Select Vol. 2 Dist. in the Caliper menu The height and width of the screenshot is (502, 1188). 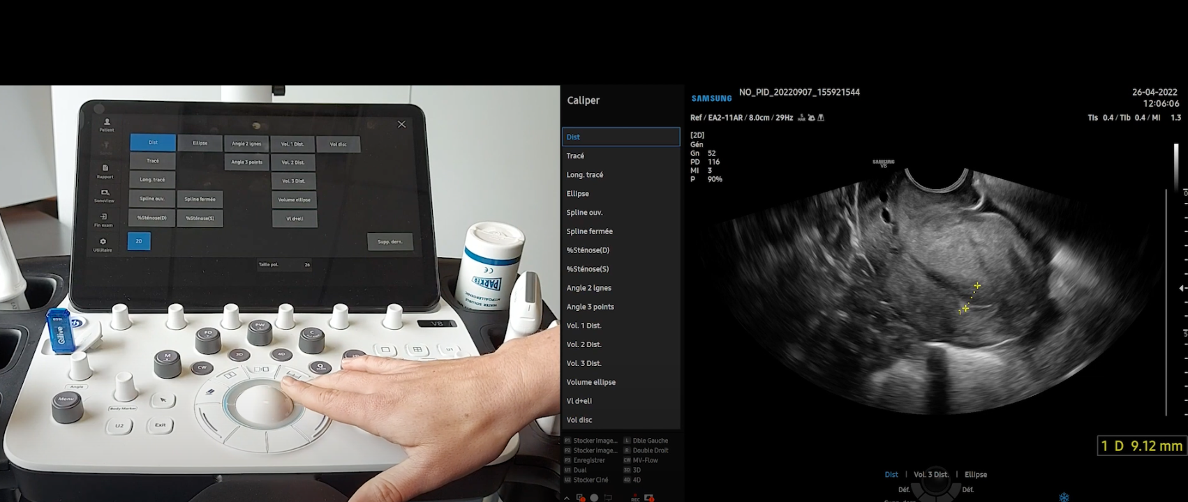pyautogui.click(x=621, y=344)
